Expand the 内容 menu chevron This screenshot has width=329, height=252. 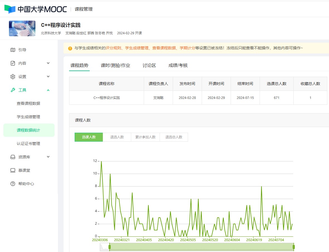(48, 63)
